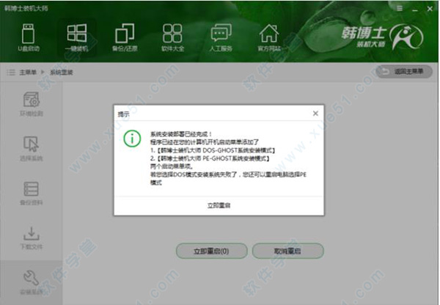Click the PE-GHOST系统安装模式 line
The width and height of the screenshot is (440, 305).
pos(210,158)
